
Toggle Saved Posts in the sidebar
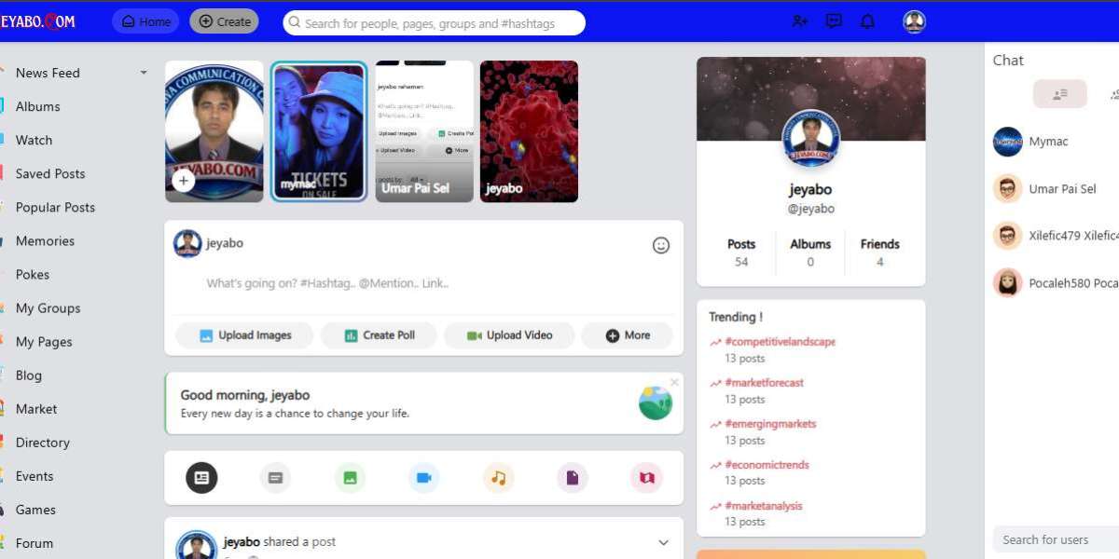pyautogui.click(x=51, y=173)
